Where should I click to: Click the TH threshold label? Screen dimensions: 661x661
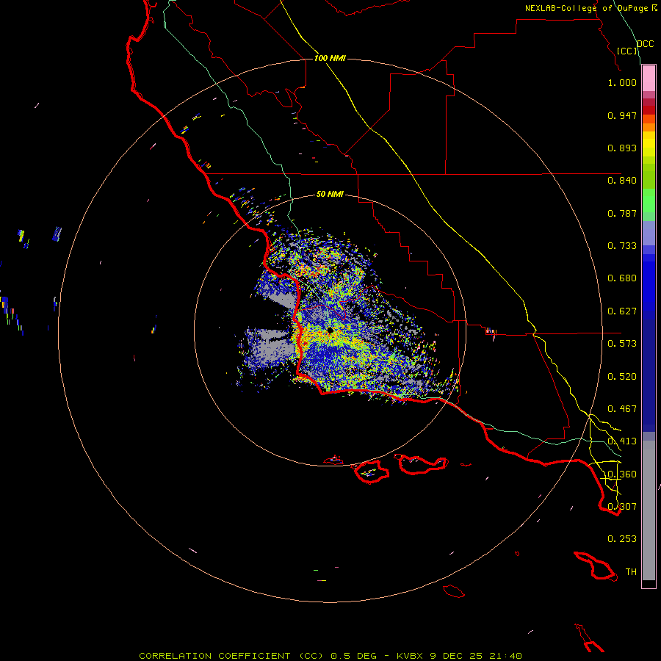pyautogui.click(x=631, y=572)
